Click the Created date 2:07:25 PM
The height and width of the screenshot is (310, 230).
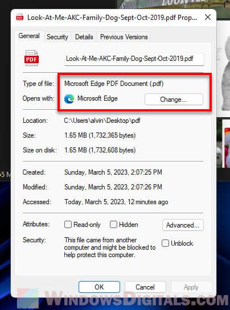click(113, 172)
